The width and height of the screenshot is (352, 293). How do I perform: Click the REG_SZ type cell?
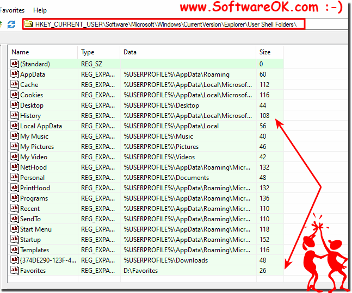(91, 64)
